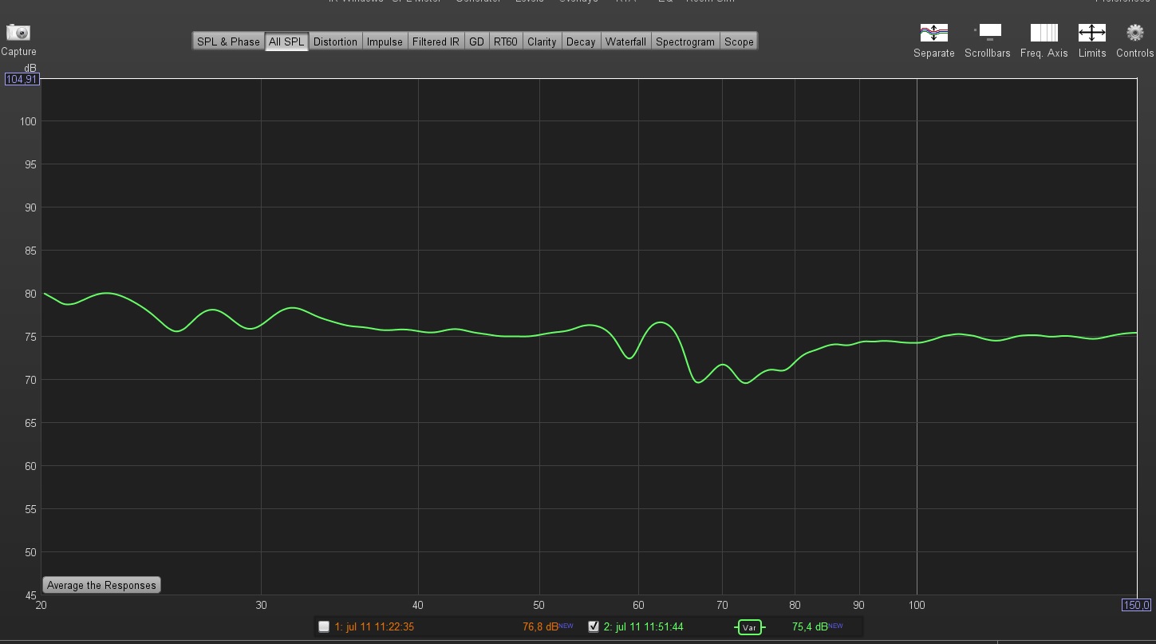Screen dimensions: 1156x644
Task: Click the Capture camera icon
Action: [18, 33]
